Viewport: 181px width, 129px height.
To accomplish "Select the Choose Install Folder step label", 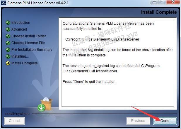I will coord(29,36).
